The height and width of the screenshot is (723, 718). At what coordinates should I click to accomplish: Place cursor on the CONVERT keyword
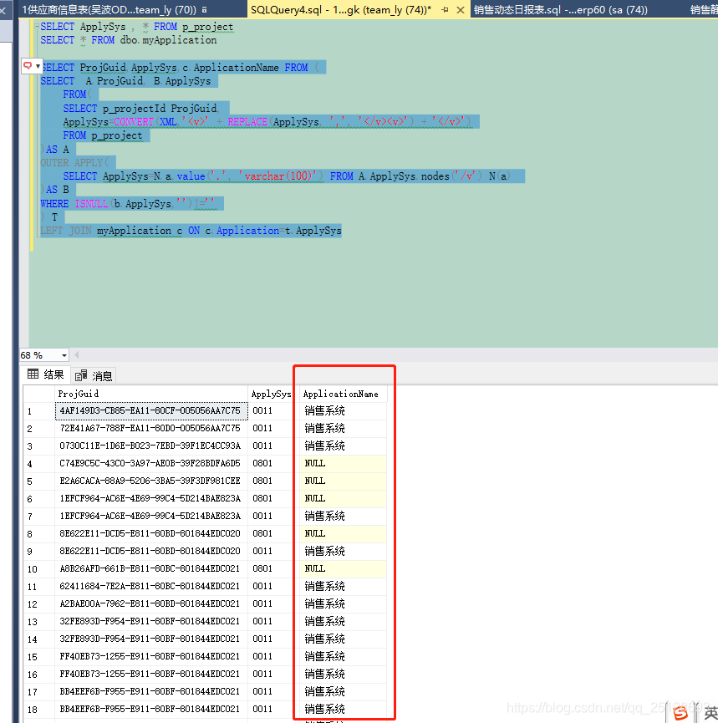(134, 122)
